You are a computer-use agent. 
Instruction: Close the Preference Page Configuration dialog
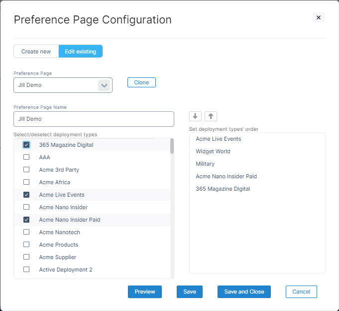(319, 17)
